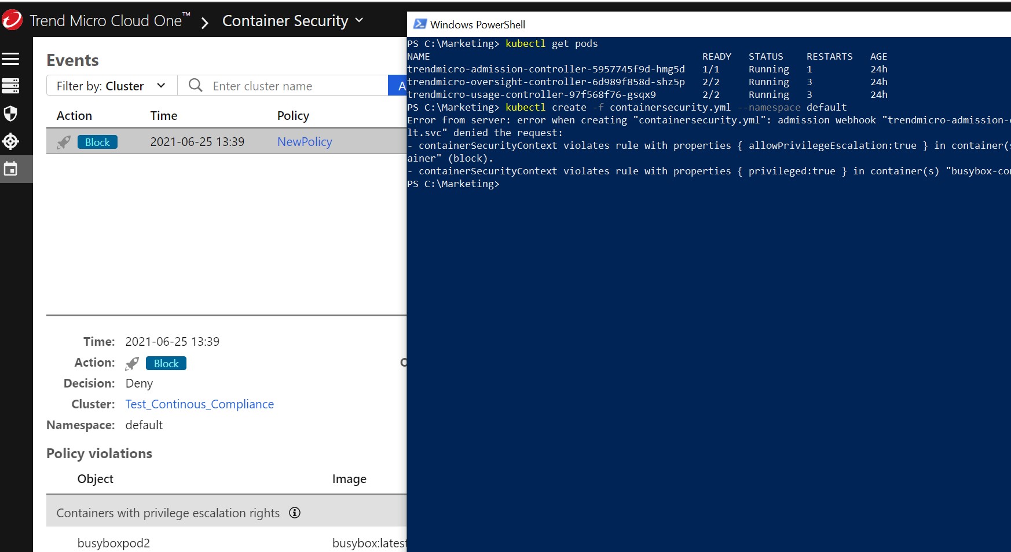Sort by the Policy column header
1011x552 pixels.
tap(293, 116)
